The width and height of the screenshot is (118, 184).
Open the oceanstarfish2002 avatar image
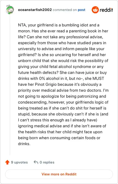10,9
